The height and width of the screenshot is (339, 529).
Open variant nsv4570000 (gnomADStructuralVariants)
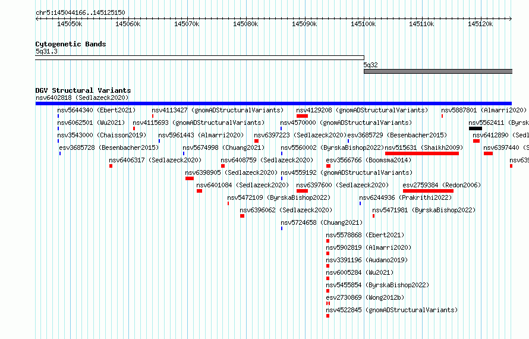[x=346, y=123]
